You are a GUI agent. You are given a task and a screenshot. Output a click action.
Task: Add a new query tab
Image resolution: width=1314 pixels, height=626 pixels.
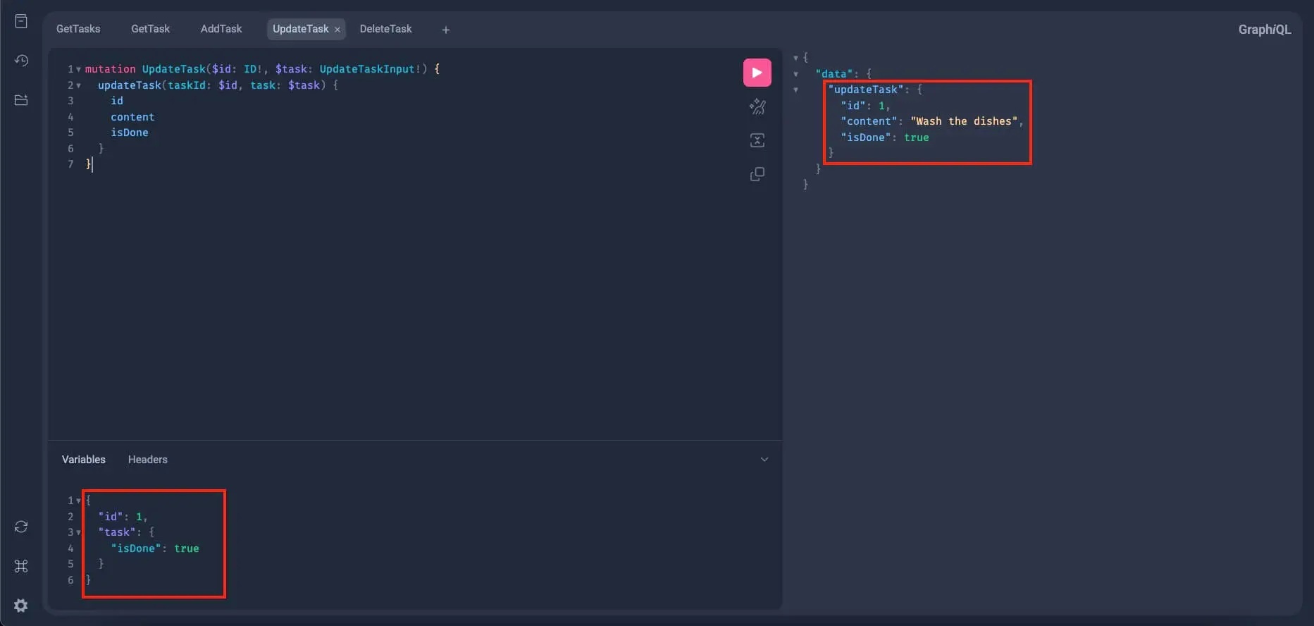tap(445, 30)
